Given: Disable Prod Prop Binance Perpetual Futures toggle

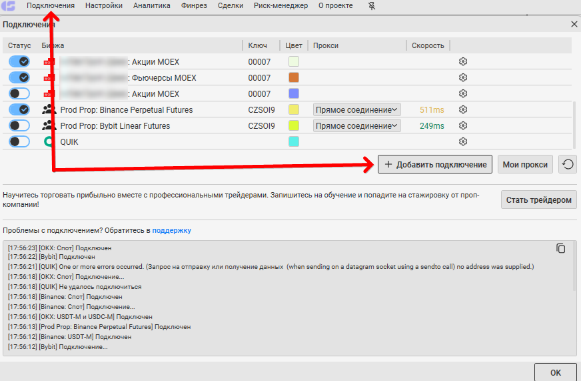Looking at the screenshot, I should tap(19, 109).
